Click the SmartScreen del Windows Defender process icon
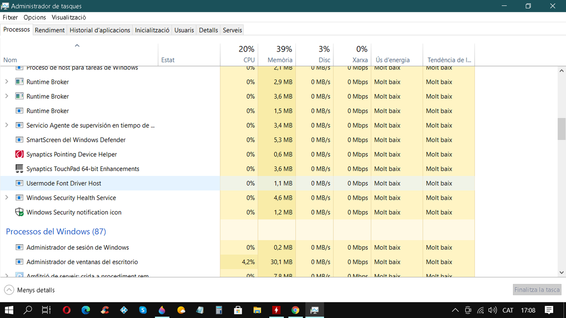Image resolution: width=566 pixels, height=318 pixels. click(x=19, y=140)
